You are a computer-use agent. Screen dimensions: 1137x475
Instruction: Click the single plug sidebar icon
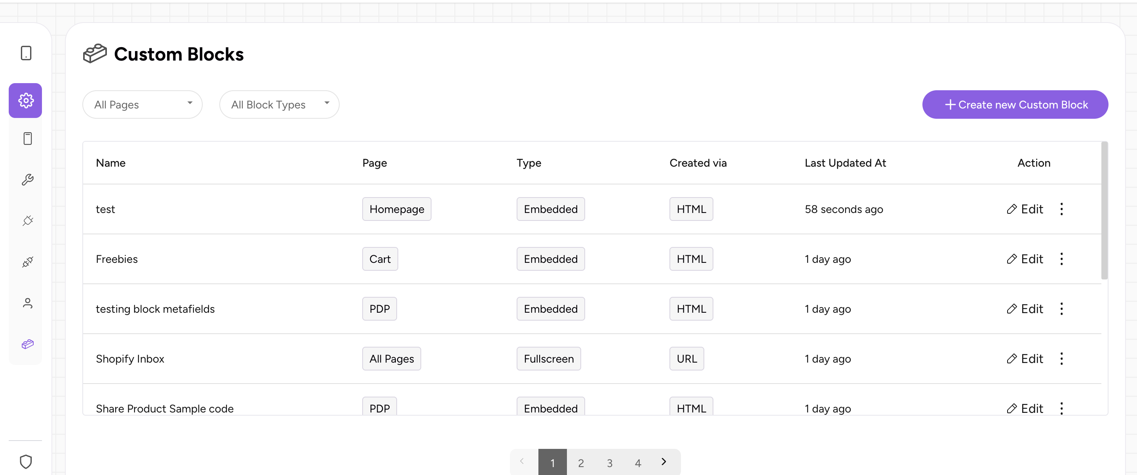27,221
